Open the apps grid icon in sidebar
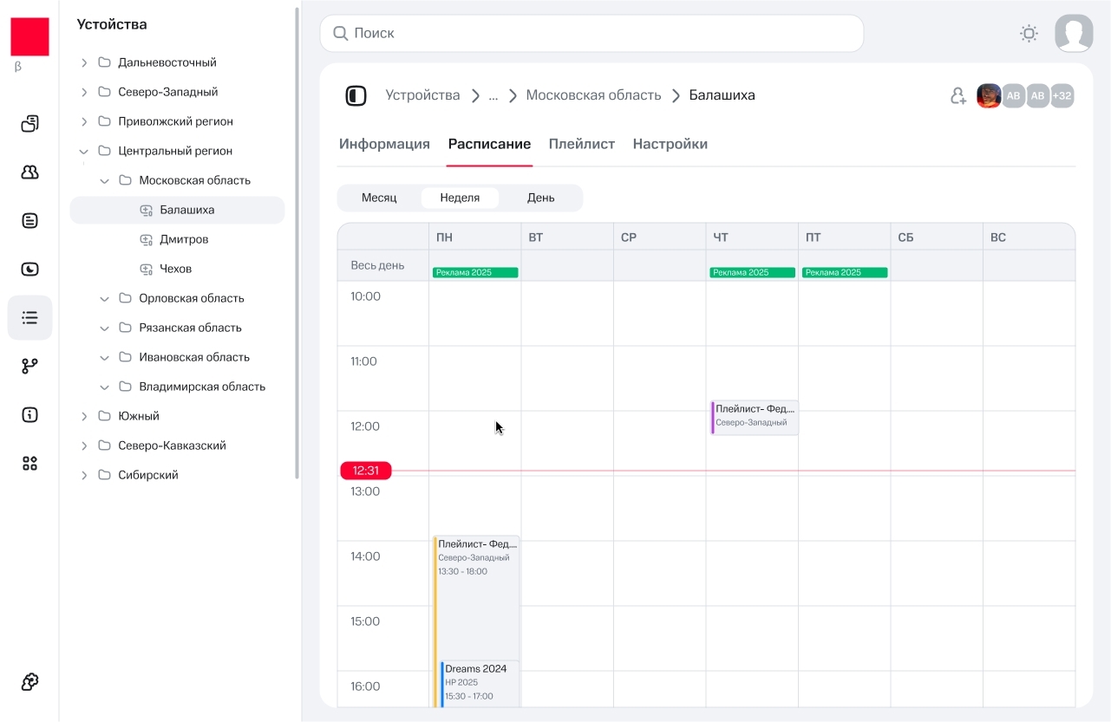The image size is (1111, 722). point(30,464)
